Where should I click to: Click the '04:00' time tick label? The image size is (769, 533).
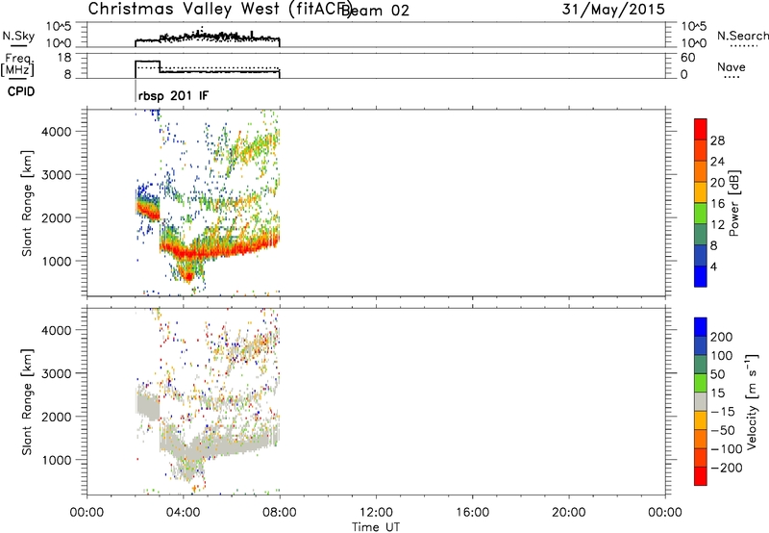183,513
